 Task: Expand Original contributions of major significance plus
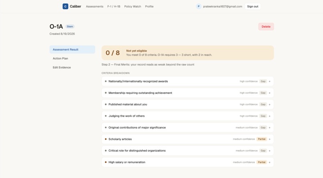pos(269,128)
